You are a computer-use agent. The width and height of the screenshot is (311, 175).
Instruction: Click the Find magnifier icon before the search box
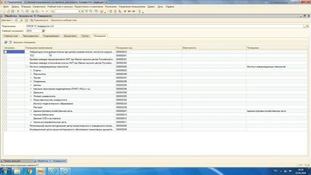[52, 11]
